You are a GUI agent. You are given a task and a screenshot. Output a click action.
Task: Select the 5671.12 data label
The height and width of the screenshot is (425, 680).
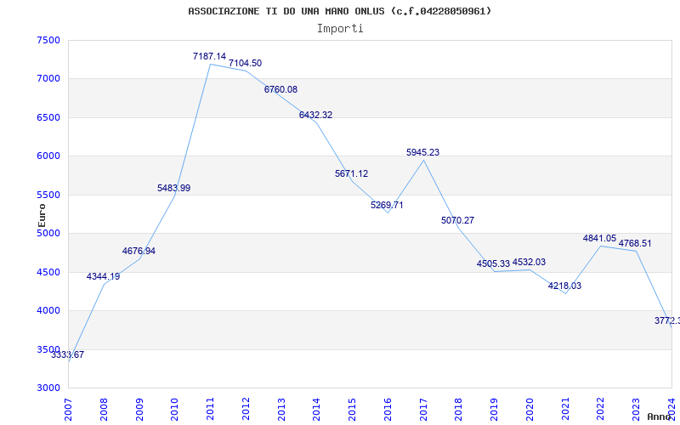tap(351, 174)
